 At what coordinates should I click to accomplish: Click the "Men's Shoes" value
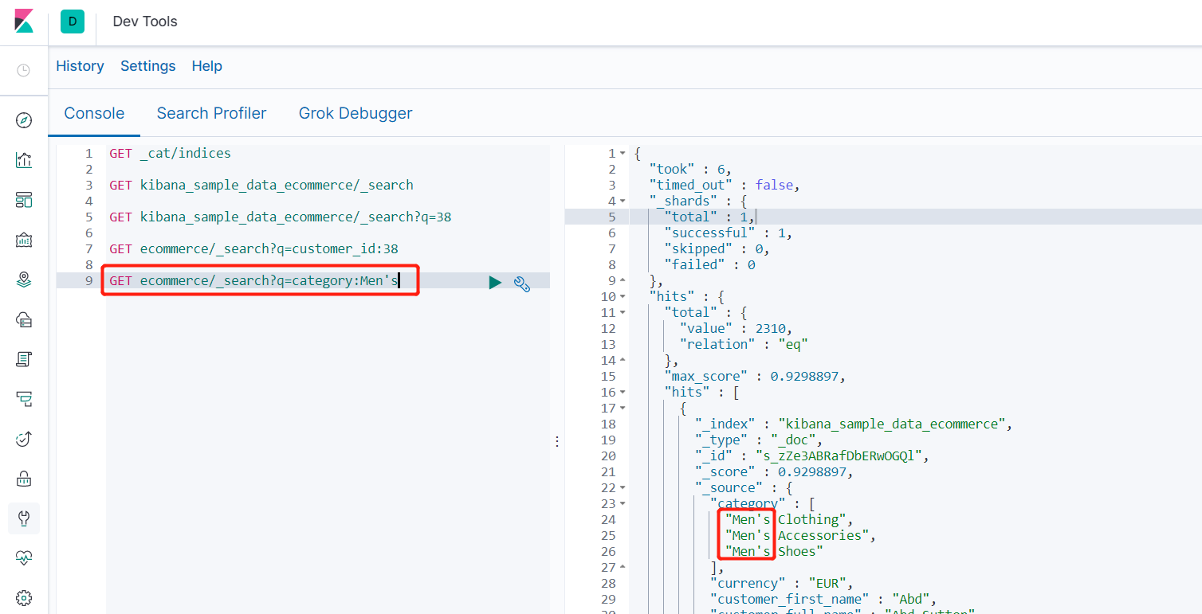(x=774, y=551)
